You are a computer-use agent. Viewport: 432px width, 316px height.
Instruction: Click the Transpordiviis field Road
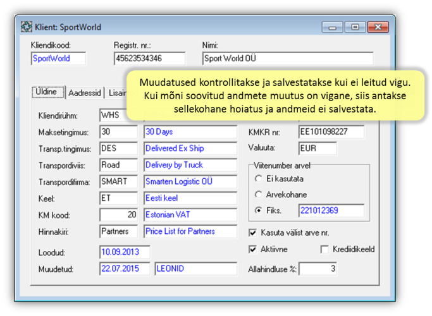(x=118, y=165)
